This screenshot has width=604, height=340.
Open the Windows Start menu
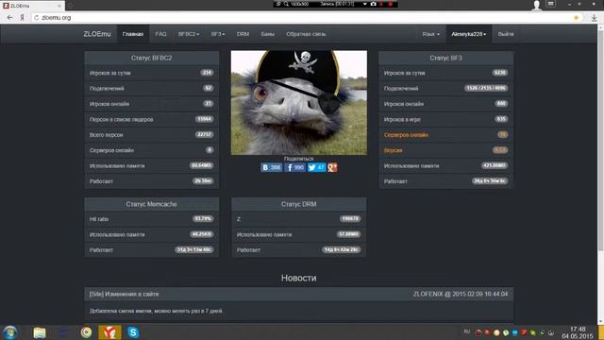point(10,331)
